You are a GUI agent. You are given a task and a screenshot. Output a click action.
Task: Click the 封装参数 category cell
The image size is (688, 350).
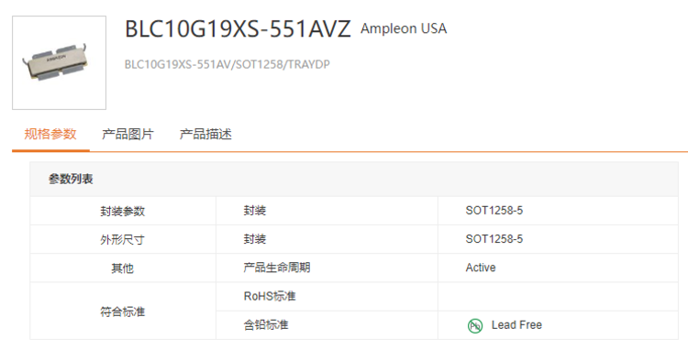122,211
